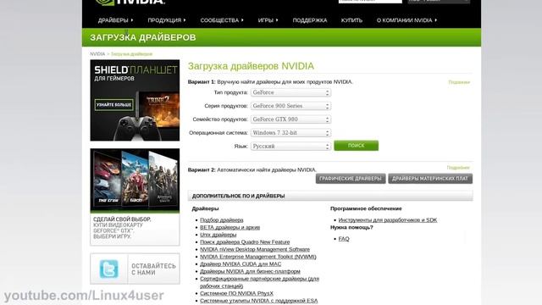Open the Unix драйверы link
The width and height of the screenshot is (542, 305).
click(x=218, y=235)
